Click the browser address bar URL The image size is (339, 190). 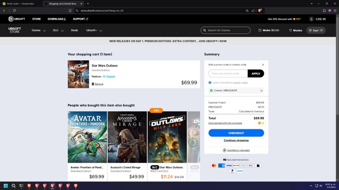click(x=102, y=11)
